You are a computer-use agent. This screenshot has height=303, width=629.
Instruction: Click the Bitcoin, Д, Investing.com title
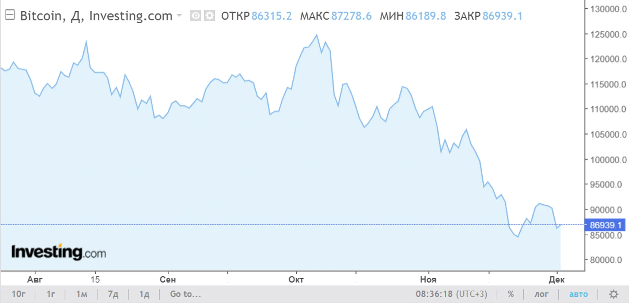[x=96, y=16]
